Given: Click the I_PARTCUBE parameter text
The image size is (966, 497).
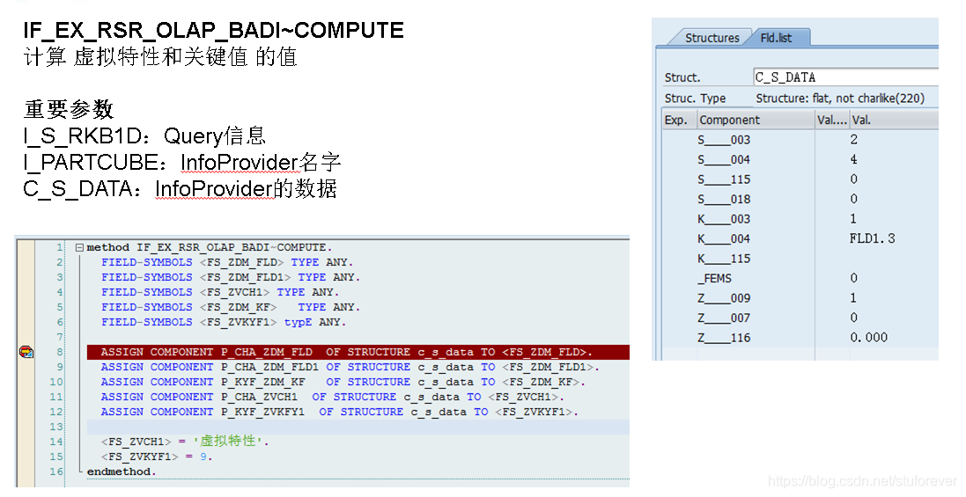Looking at the screenshot, I should (182, 163).
